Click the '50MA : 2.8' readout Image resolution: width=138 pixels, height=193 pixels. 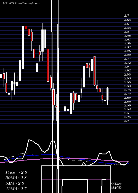(16, 178)
